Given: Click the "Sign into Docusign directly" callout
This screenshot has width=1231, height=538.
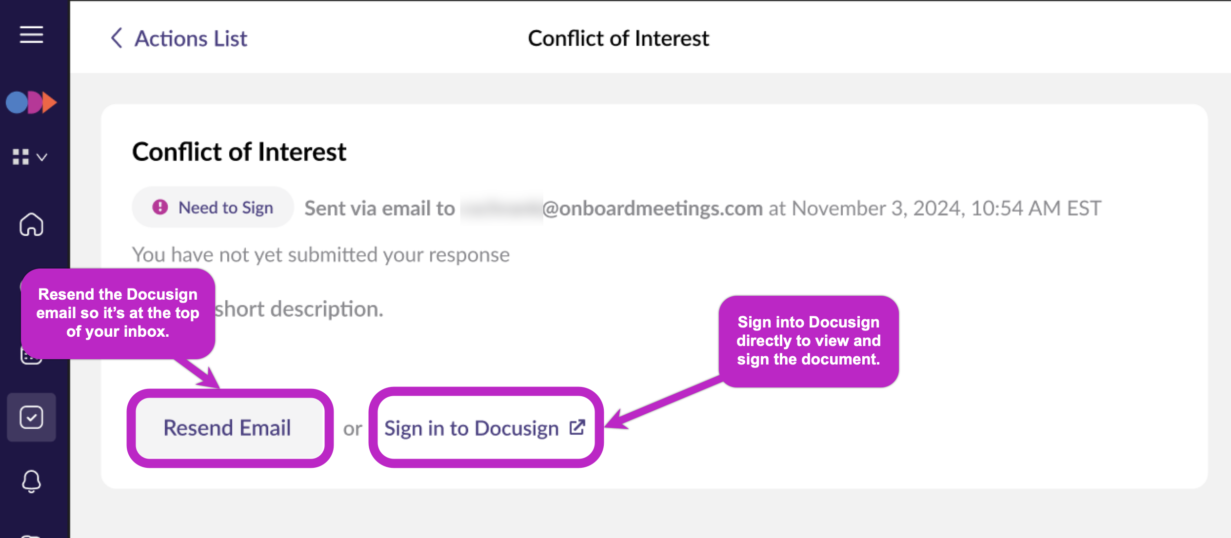Looking at the screenshot, I should [808, 341].
